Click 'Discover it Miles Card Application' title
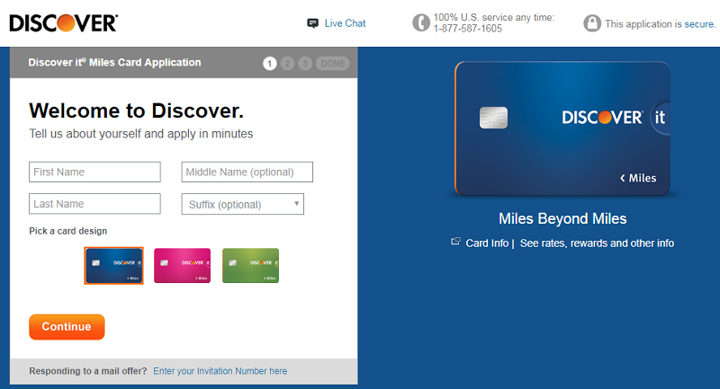The height and width of the screenshot is (389, 720). (114, 62)
